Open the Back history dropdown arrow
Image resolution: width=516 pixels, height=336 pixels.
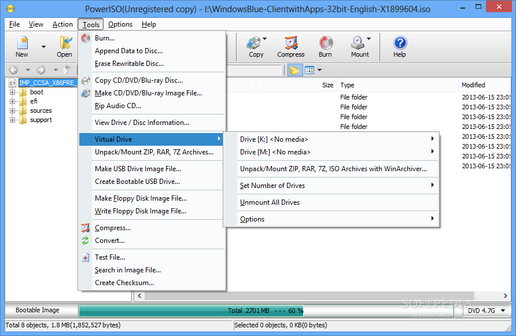[28, 70]
